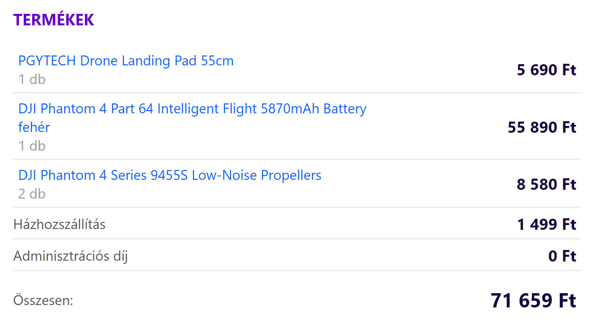The image size is (603, 332).
Task: Click the 55 890 Ft battery price
Action: pyautogui.click(x=542, y=128)
